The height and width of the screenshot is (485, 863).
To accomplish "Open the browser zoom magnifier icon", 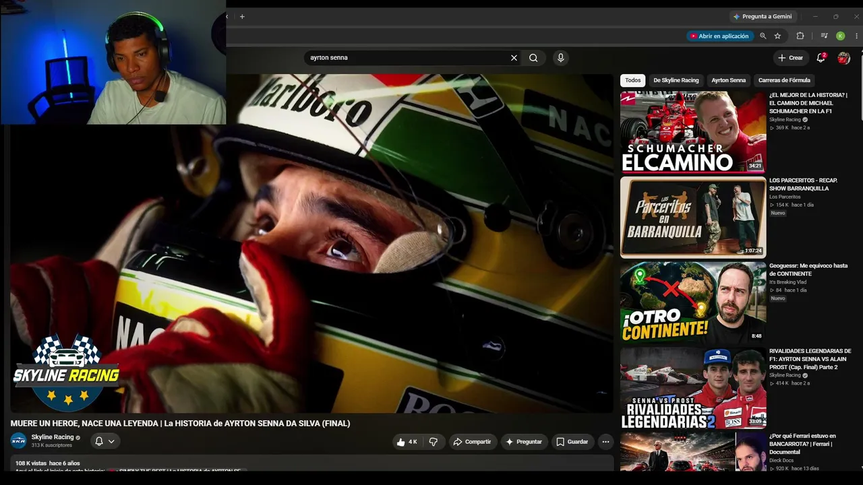I will point(763,36).
